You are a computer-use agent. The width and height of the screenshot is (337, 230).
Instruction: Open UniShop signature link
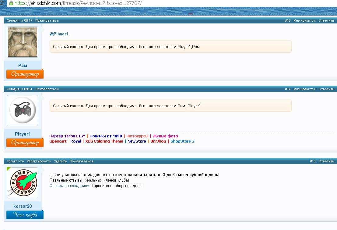pyautogui.click(x=158, y=141)
